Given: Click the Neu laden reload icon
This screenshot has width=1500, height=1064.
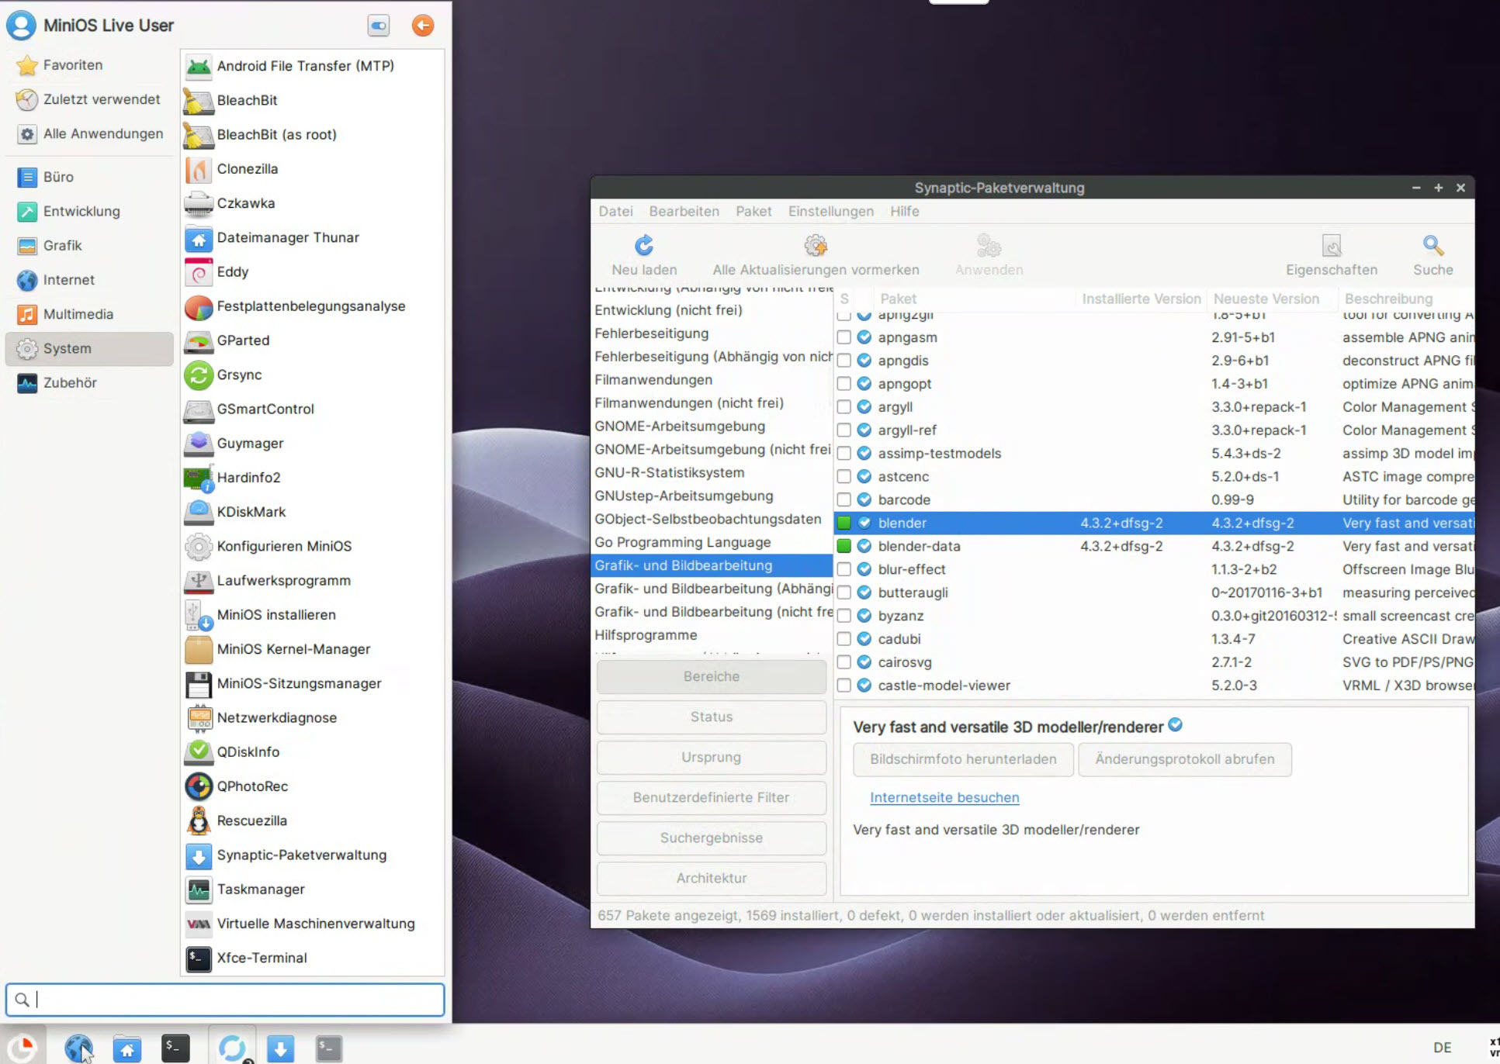Looking at the screenshot, I should (644, 247).
